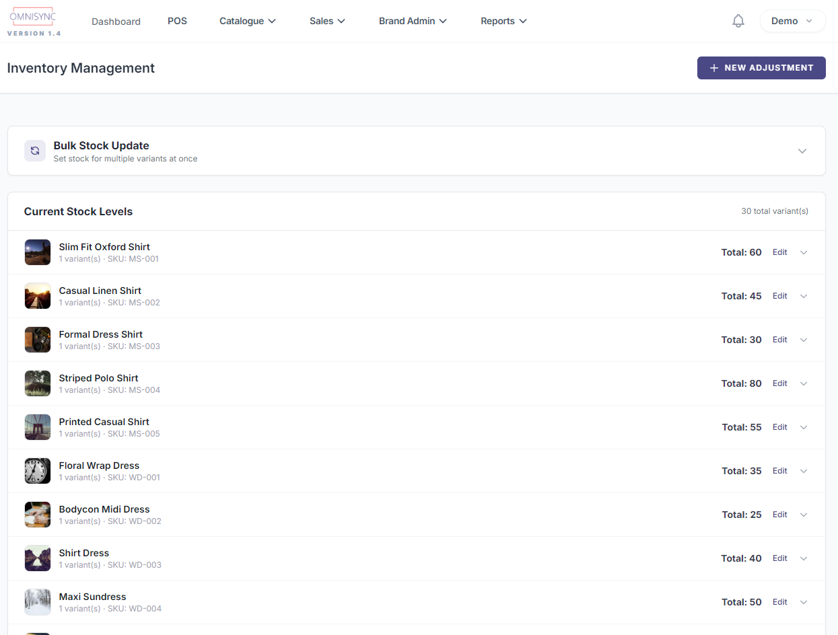This screenshot has width=838, height=635.
Task: Click the "Floral Wrap Dress" product name
Action: point(99,465)
